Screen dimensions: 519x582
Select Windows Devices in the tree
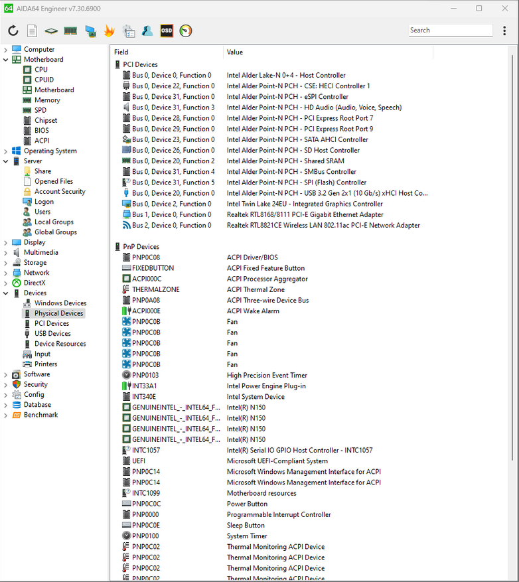(60, 303)
